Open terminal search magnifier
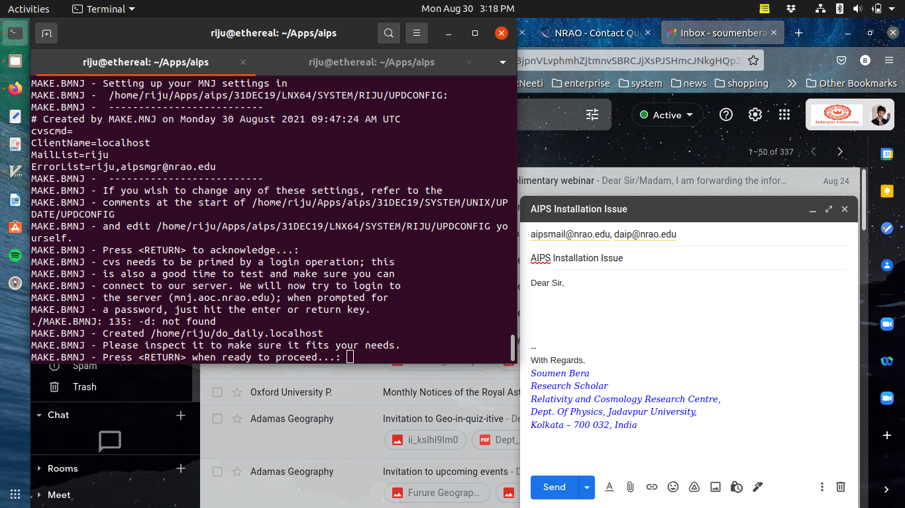This screenshot has height=508, width=905. [x=389, y=33]
